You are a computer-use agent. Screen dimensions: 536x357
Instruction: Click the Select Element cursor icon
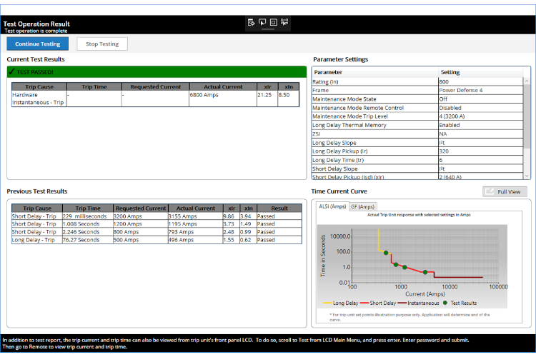[262, 22]
